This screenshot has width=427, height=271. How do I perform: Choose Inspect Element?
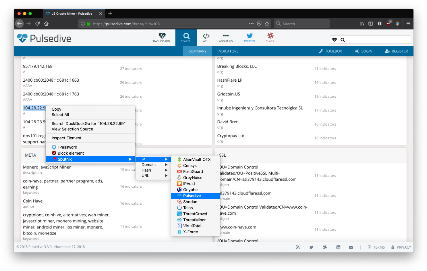coord(90,138)
